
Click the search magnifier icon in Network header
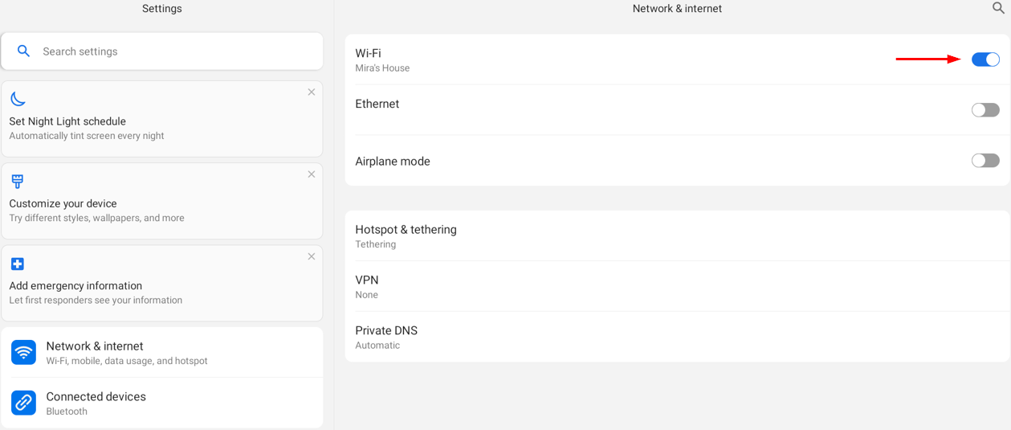pos(998,8)
